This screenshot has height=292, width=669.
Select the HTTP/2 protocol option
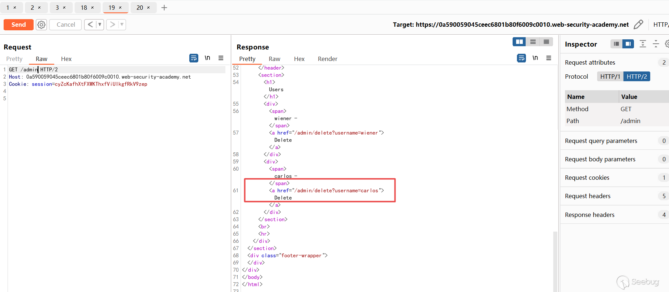point(636,77)
